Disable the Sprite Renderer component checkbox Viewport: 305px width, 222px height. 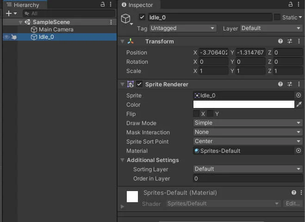tap(139, 84)
